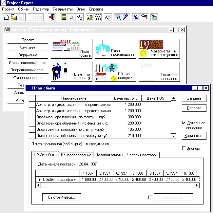Open the Результаты menu

(63, 9)
